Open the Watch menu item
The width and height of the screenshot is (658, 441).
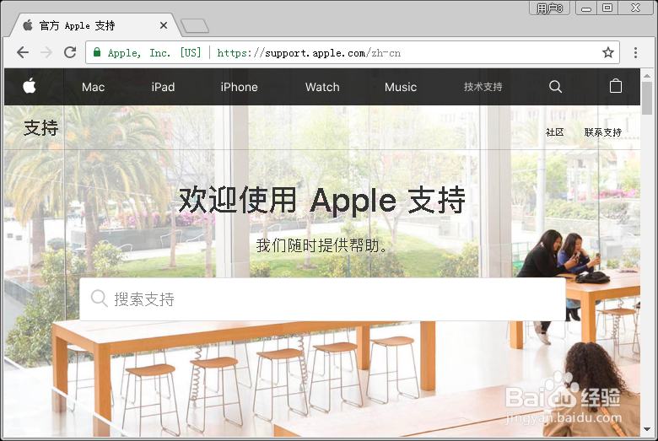click(322, 87)
